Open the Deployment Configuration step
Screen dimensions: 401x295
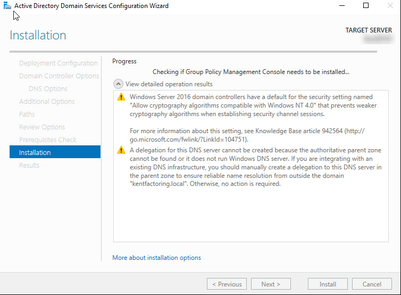pos(59,63)
